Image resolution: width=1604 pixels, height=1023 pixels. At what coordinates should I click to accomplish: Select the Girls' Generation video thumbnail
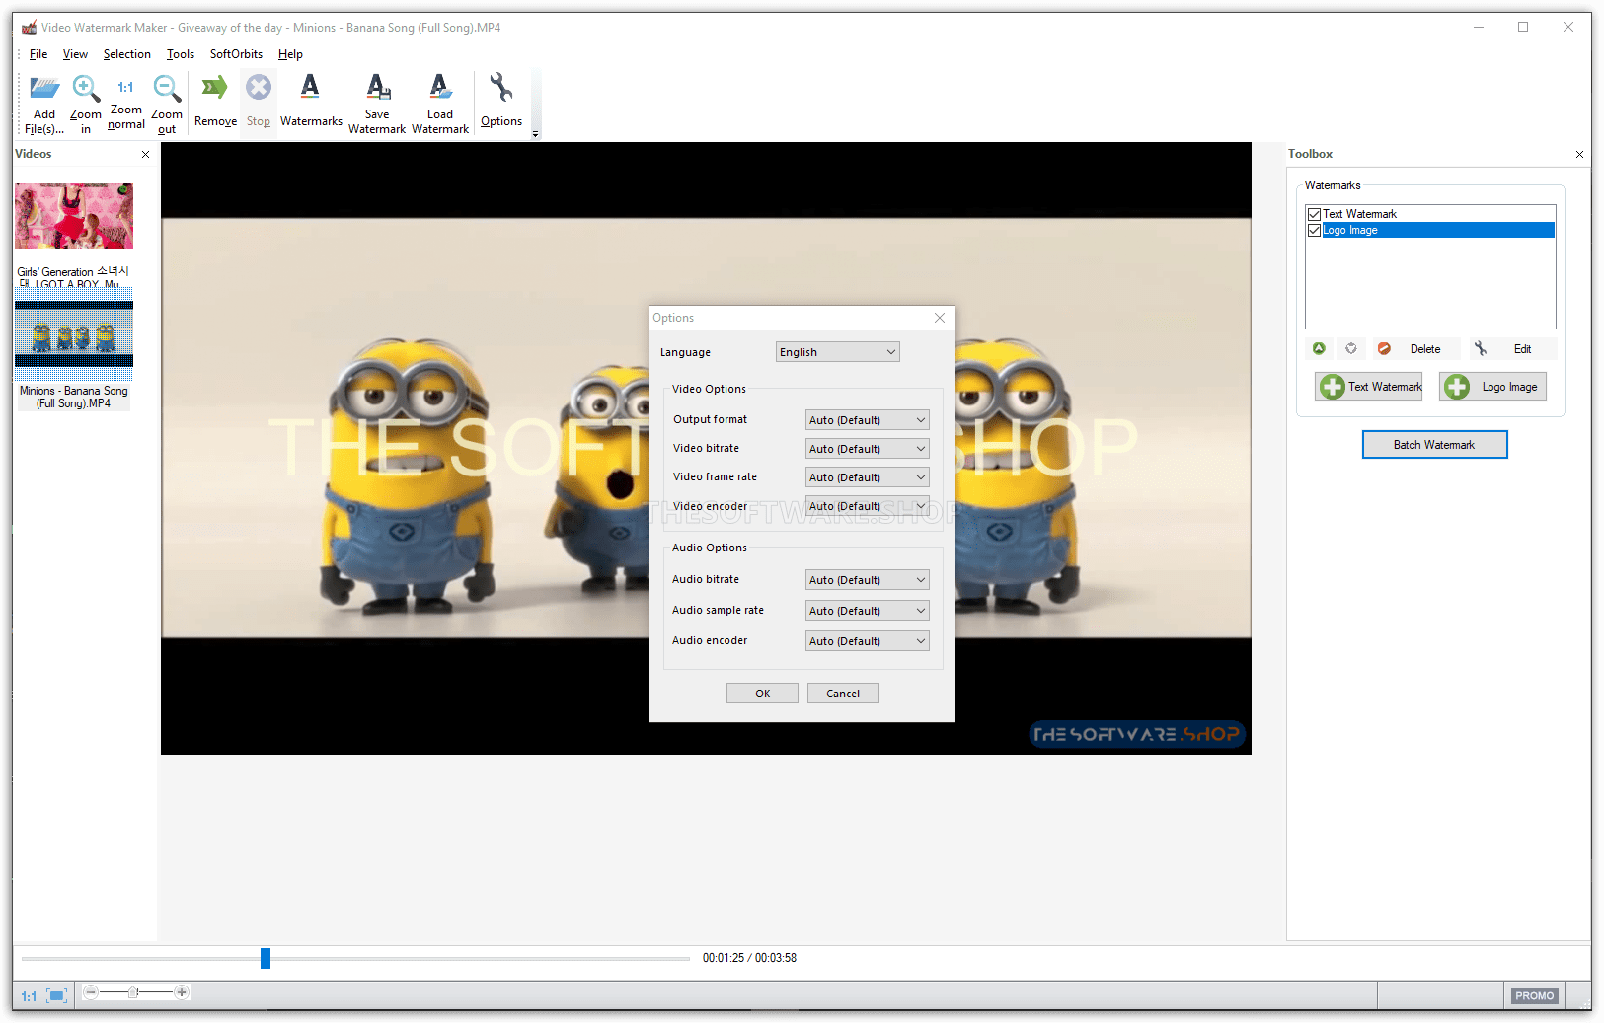click(74, 216)
